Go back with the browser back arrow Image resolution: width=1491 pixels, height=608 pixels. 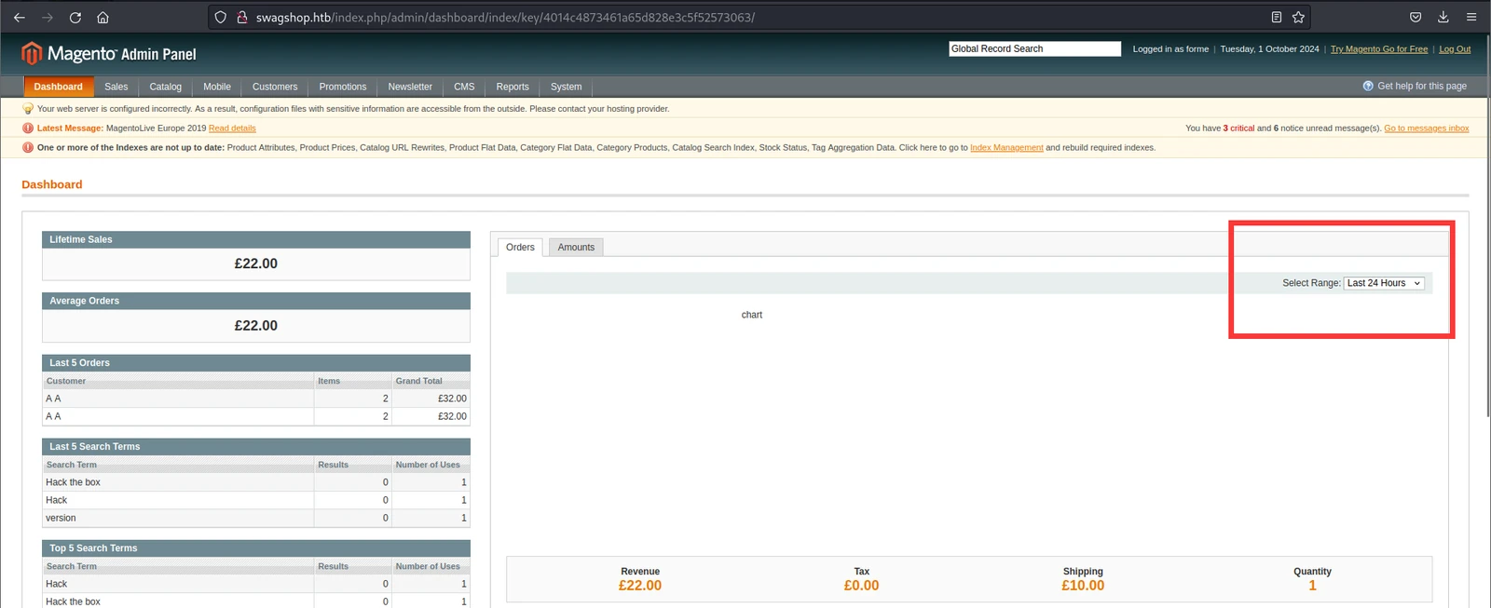coord(19,18)
